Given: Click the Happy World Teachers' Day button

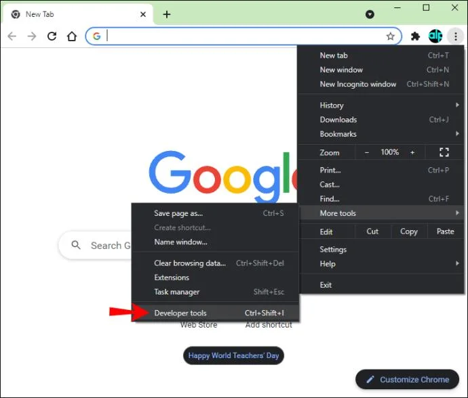Looking at the screenshot, I should click(x=233, y=355).
